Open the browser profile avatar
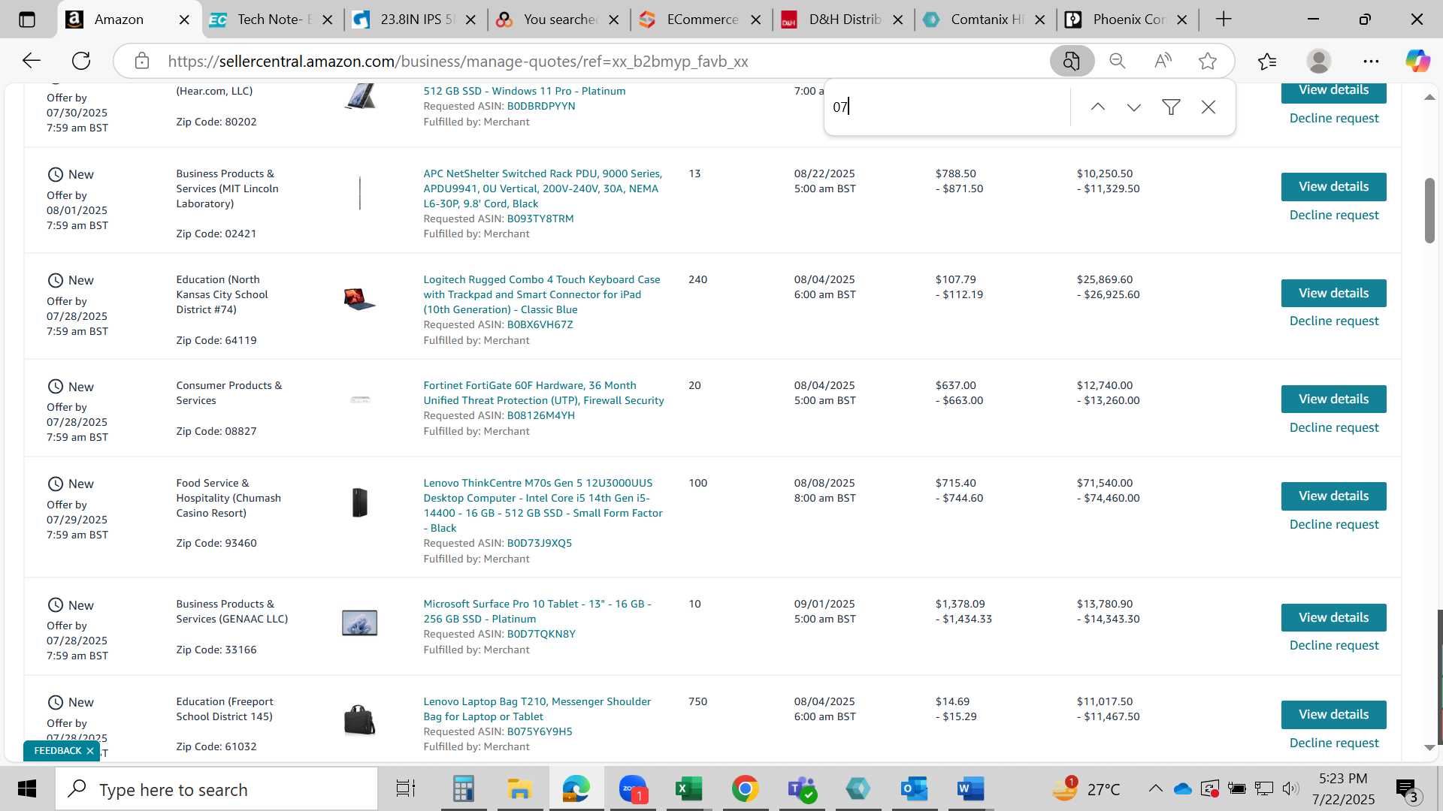This screenshot has width=1443, height=811. pyautogui.click(x=1319, y=61)
